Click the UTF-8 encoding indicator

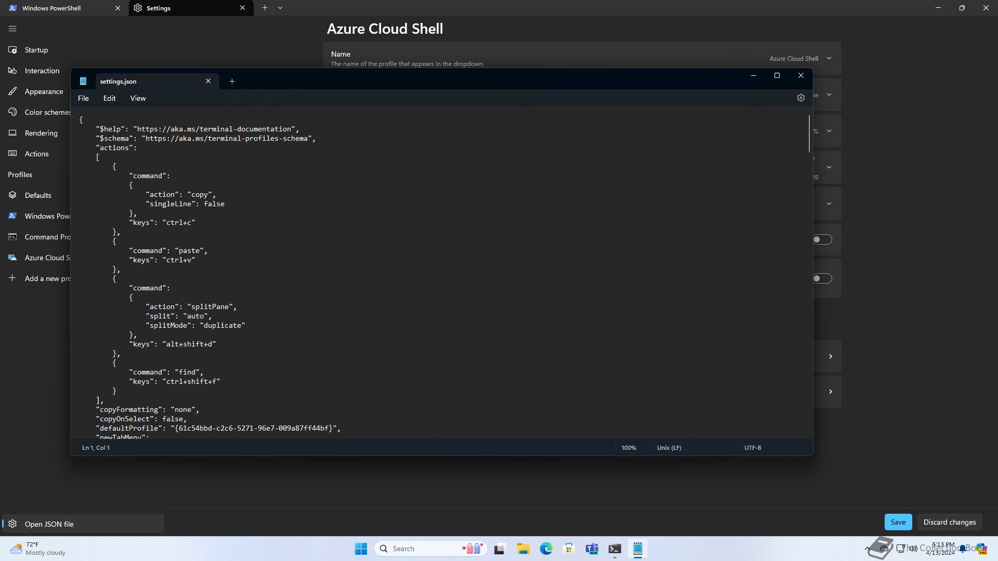click(752, 448)
